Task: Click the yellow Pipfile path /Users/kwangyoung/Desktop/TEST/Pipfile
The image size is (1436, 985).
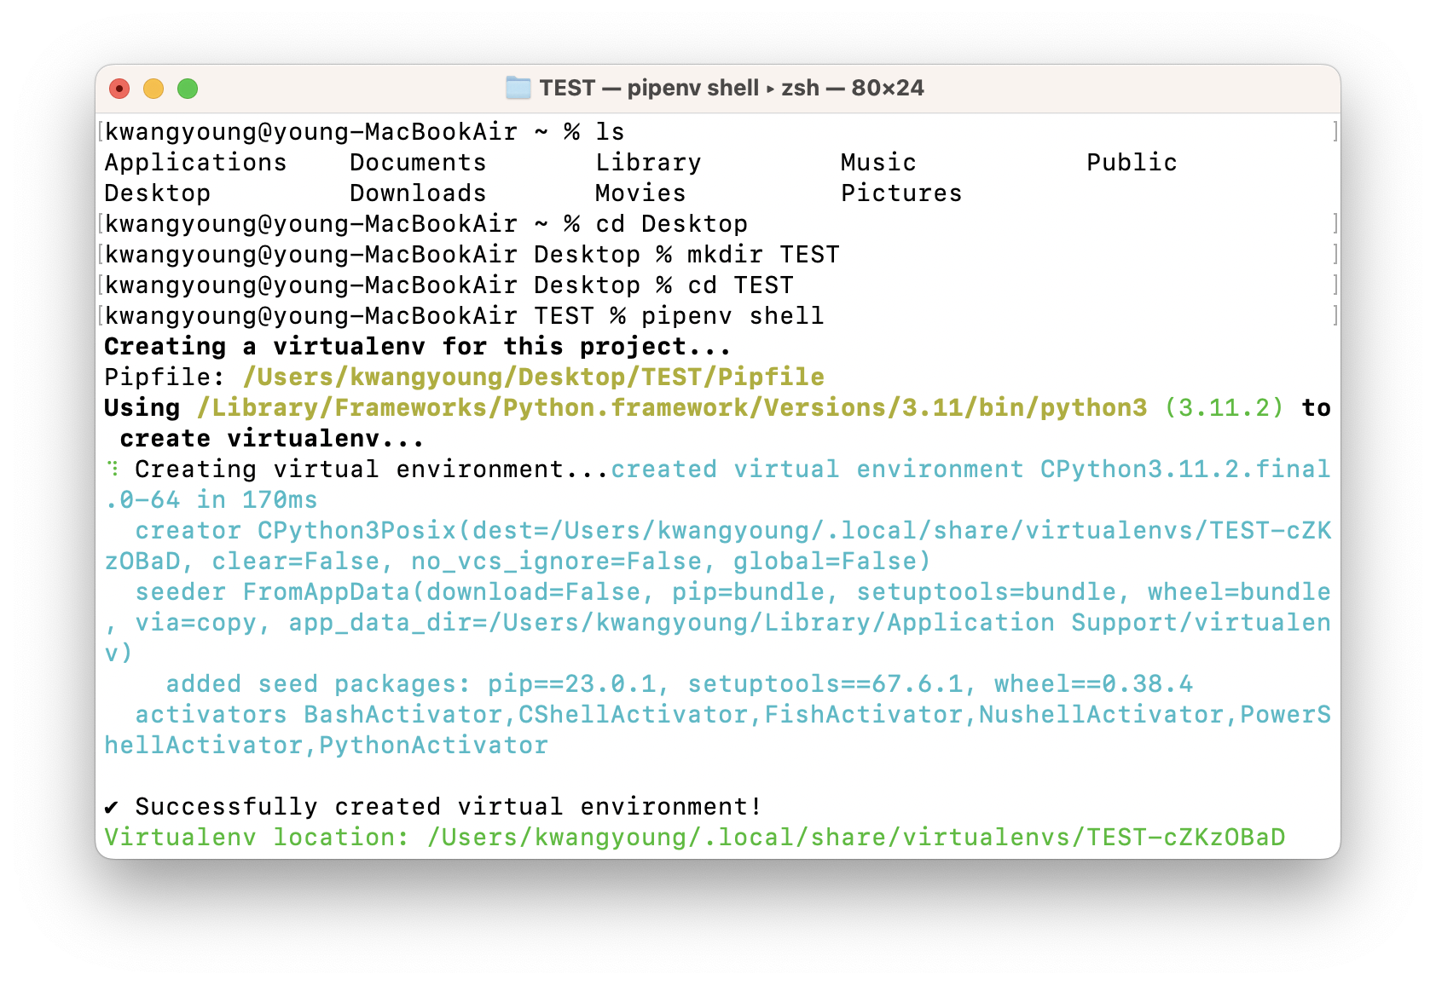Action: [534, 377]
